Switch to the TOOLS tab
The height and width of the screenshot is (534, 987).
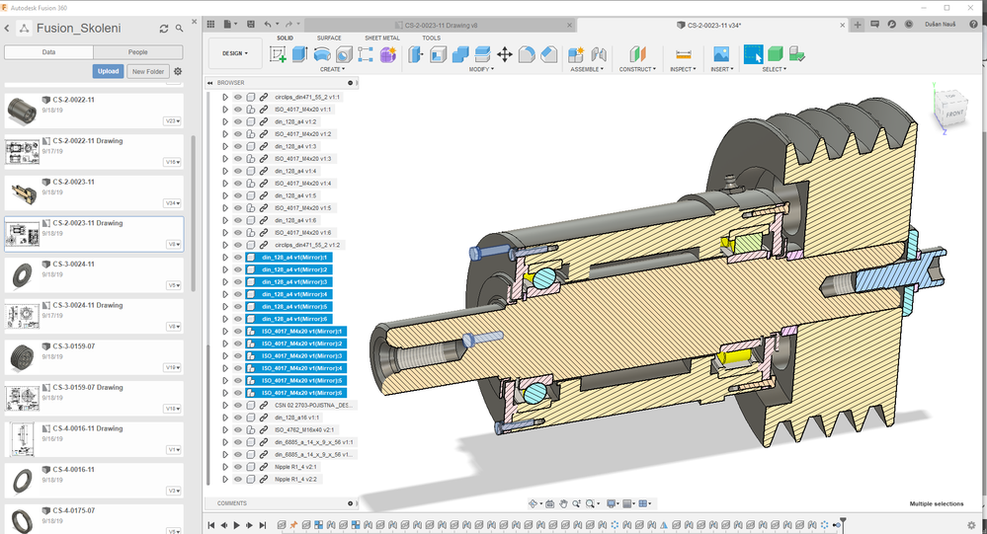(431, 38)
